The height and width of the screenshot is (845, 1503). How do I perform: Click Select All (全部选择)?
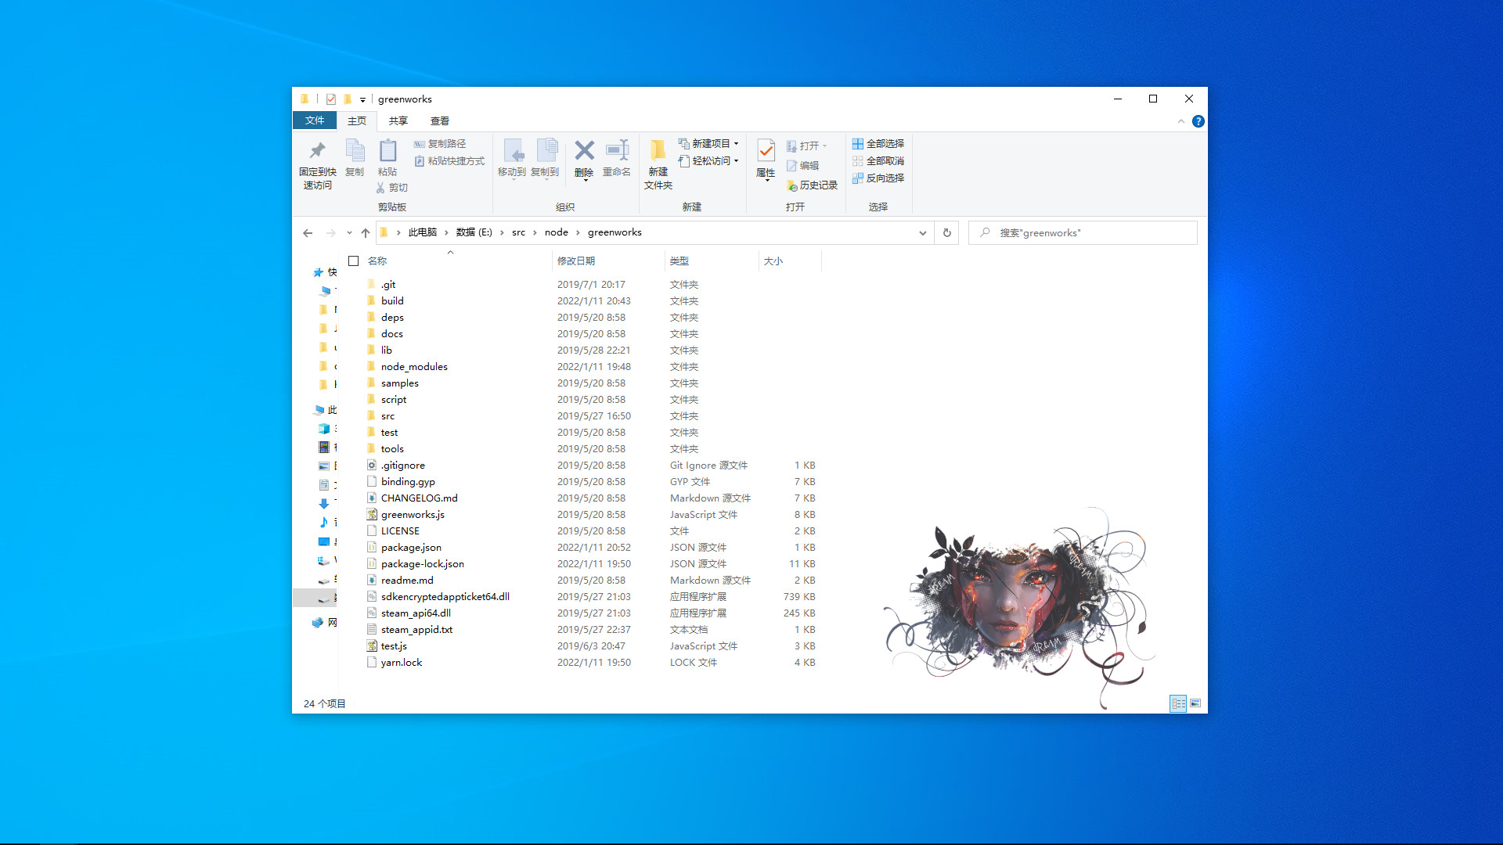(x=878, y=143)
